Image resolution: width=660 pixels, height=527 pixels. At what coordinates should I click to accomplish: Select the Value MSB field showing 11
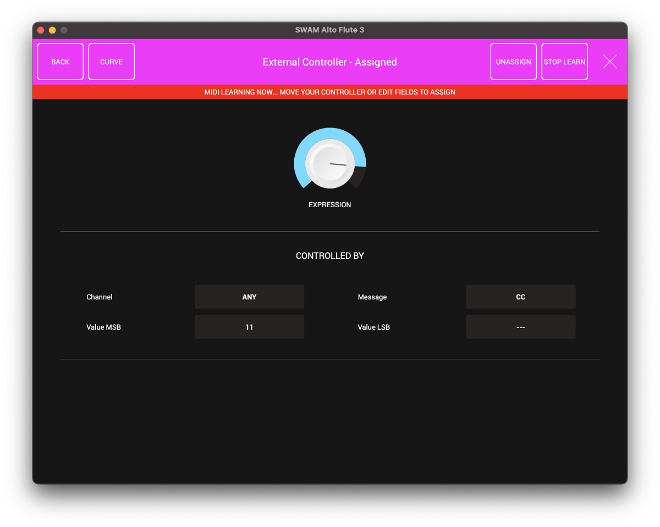(249, 327)
